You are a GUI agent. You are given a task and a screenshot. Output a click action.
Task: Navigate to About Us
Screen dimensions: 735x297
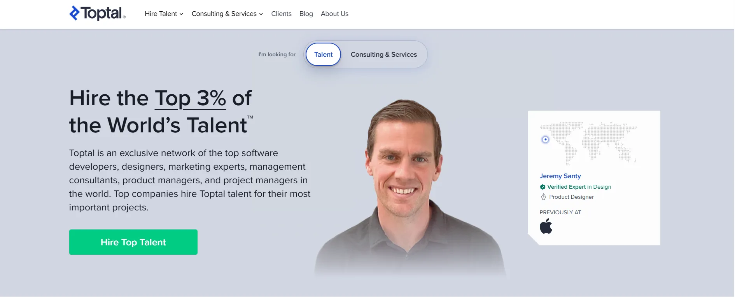(x=334, y=14)
